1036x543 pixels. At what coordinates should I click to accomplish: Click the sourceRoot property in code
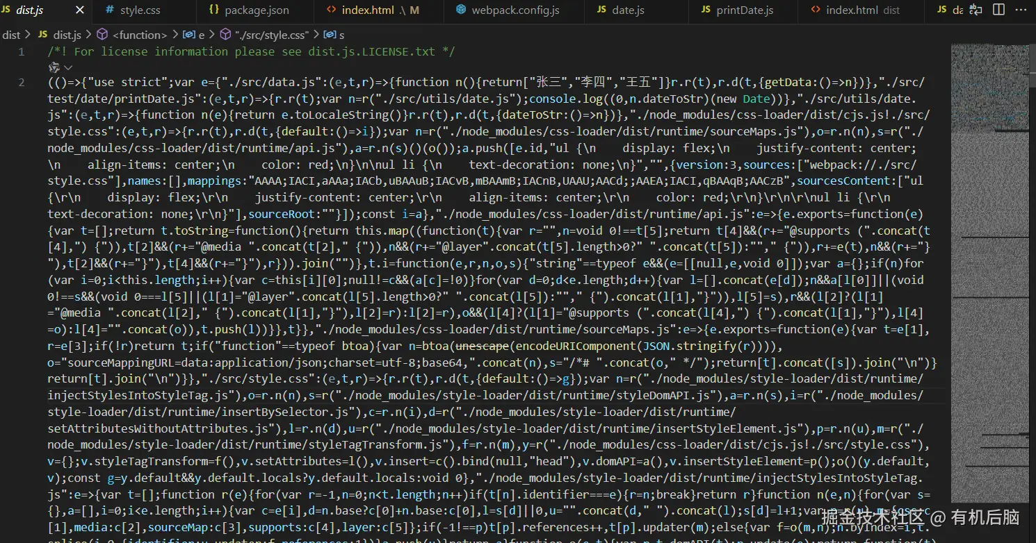[x=282, y=214]
